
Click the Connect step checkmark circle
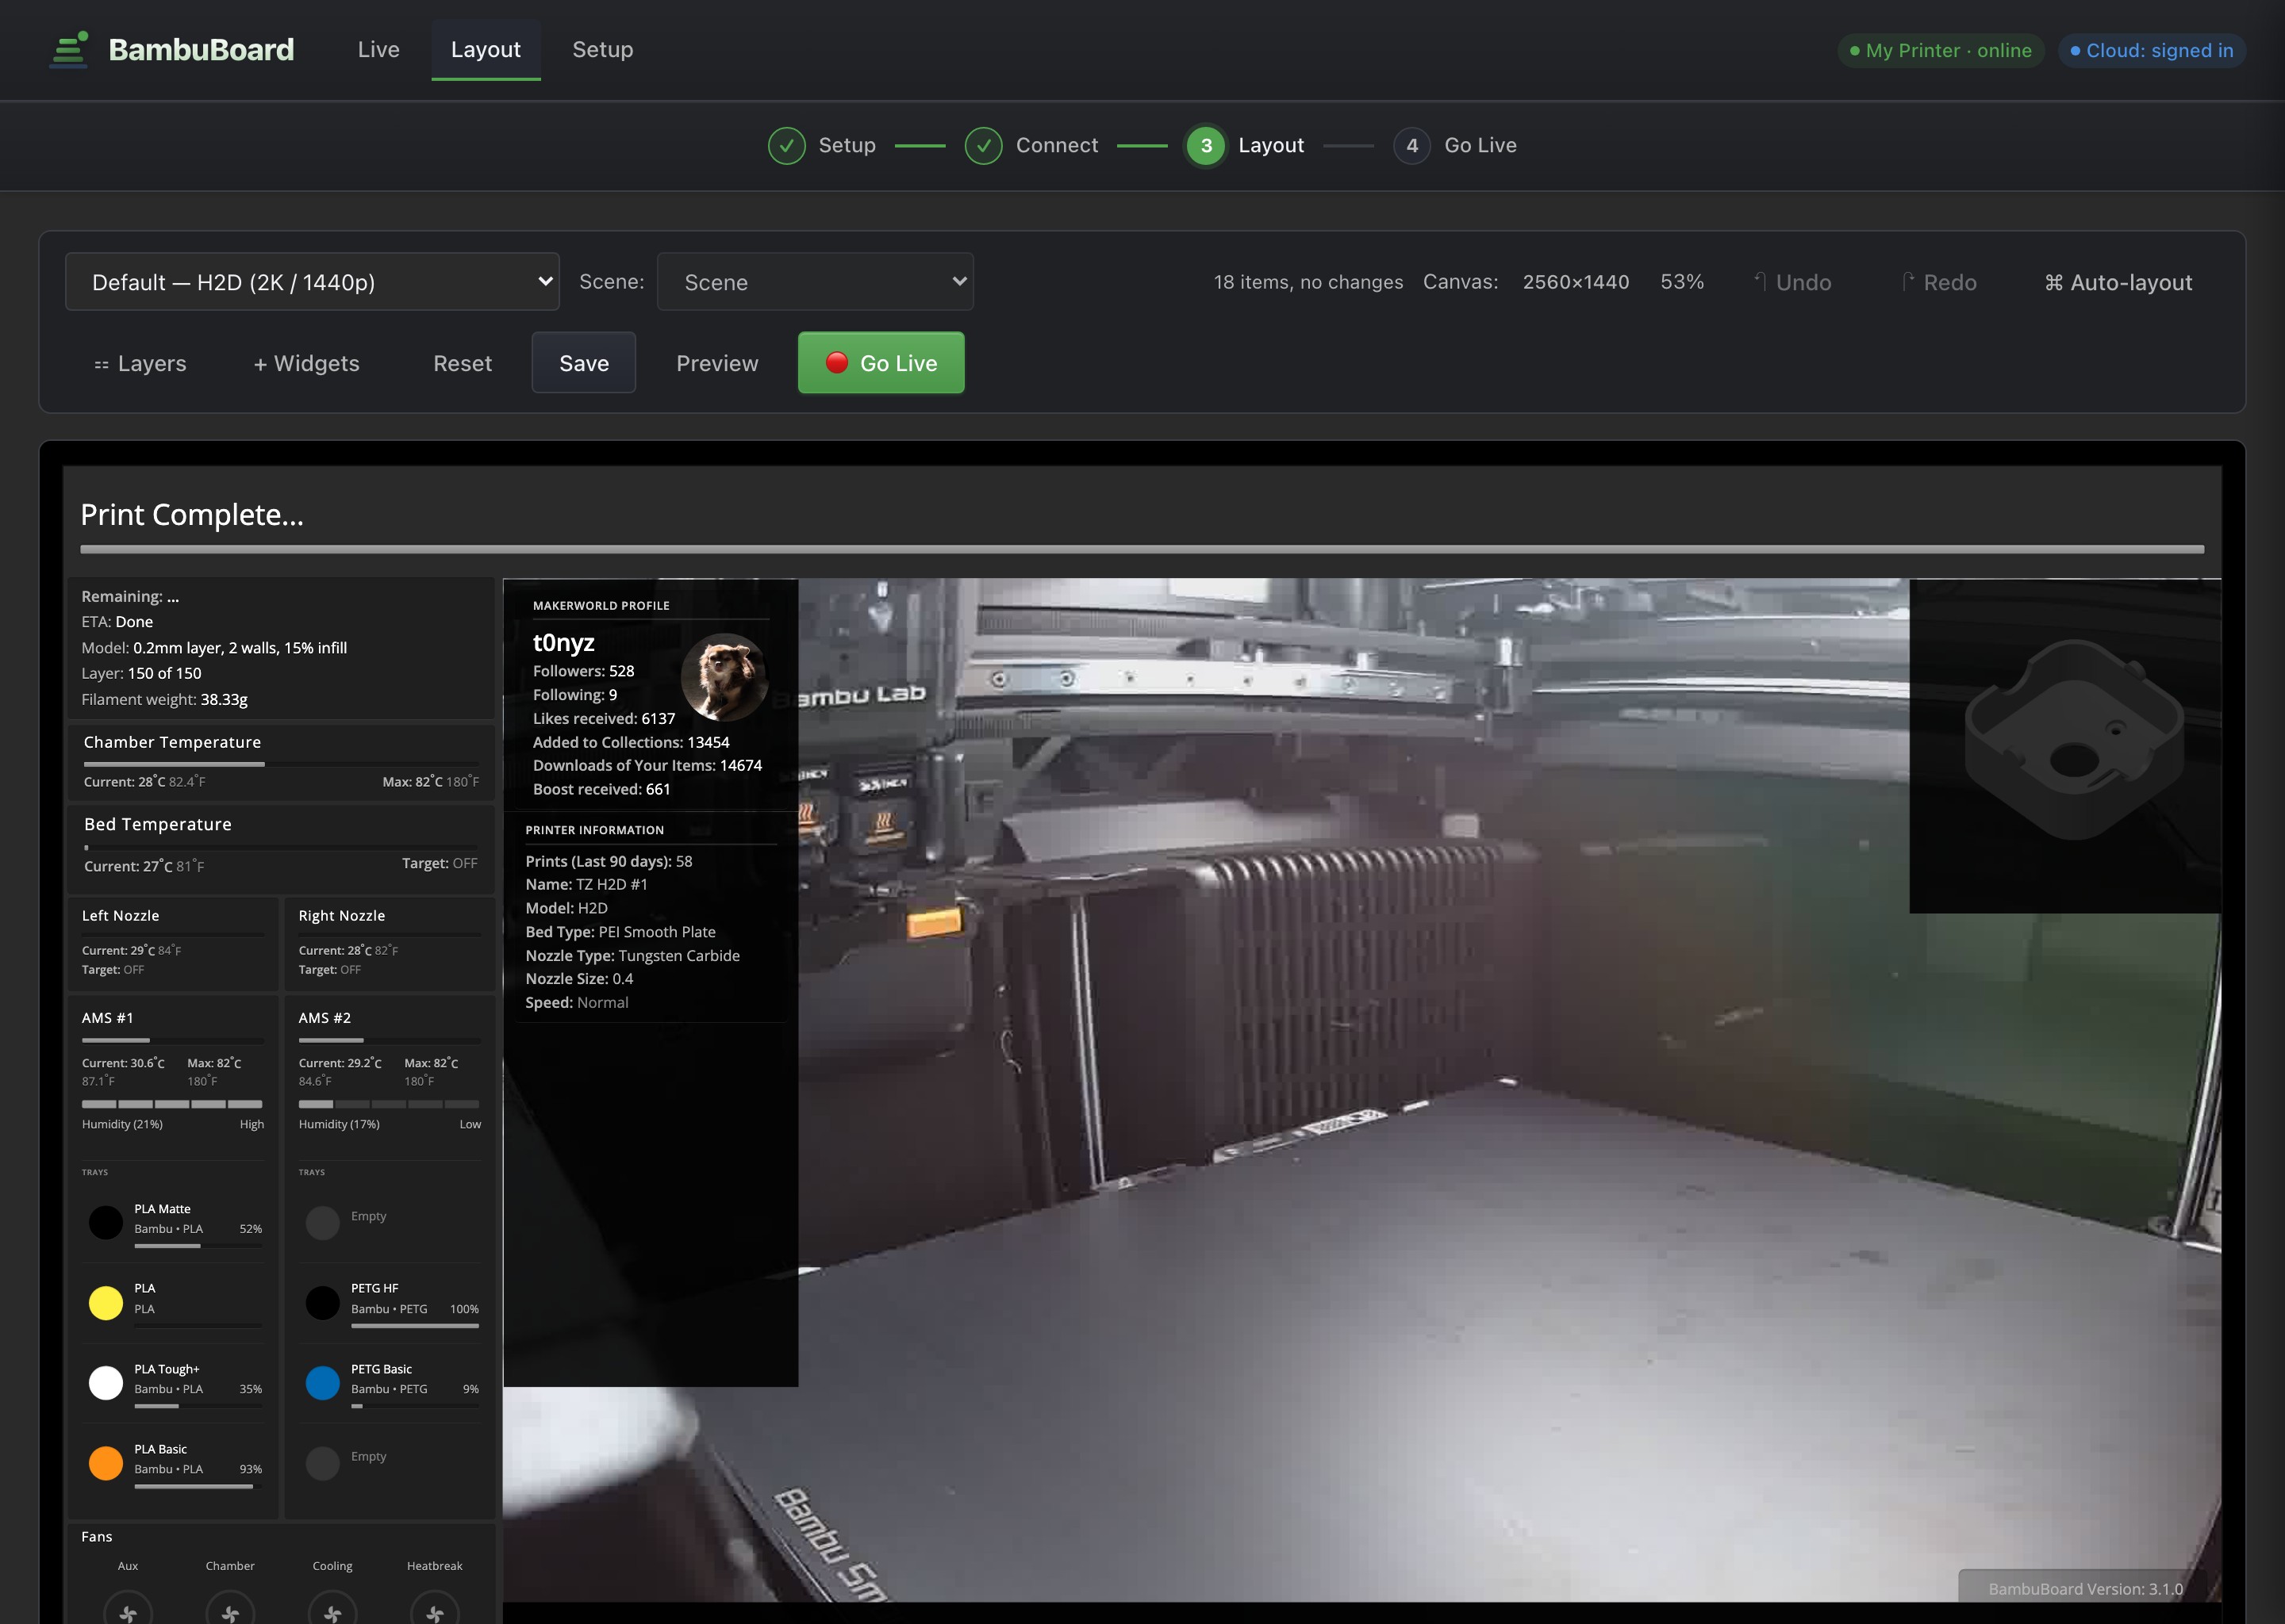(x=984, y=146)
